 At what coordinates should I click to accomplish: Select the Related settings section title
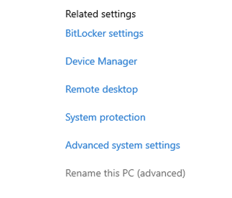(101, 14)
